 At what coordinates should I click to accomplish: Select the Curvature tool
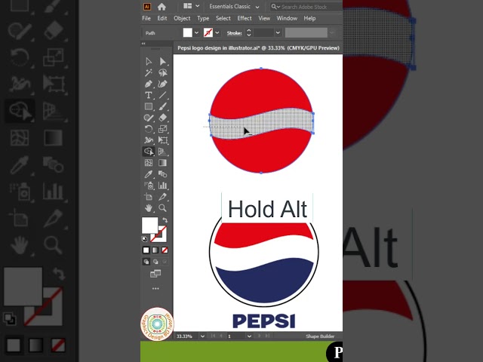tap(162, 84)
